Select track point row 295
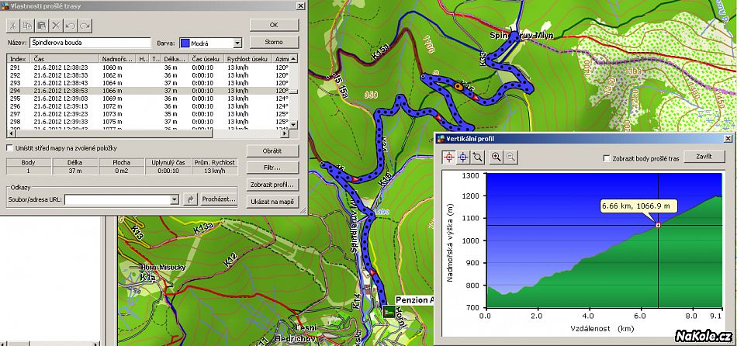The image size is (737, 346). click(x=148, y=99)
